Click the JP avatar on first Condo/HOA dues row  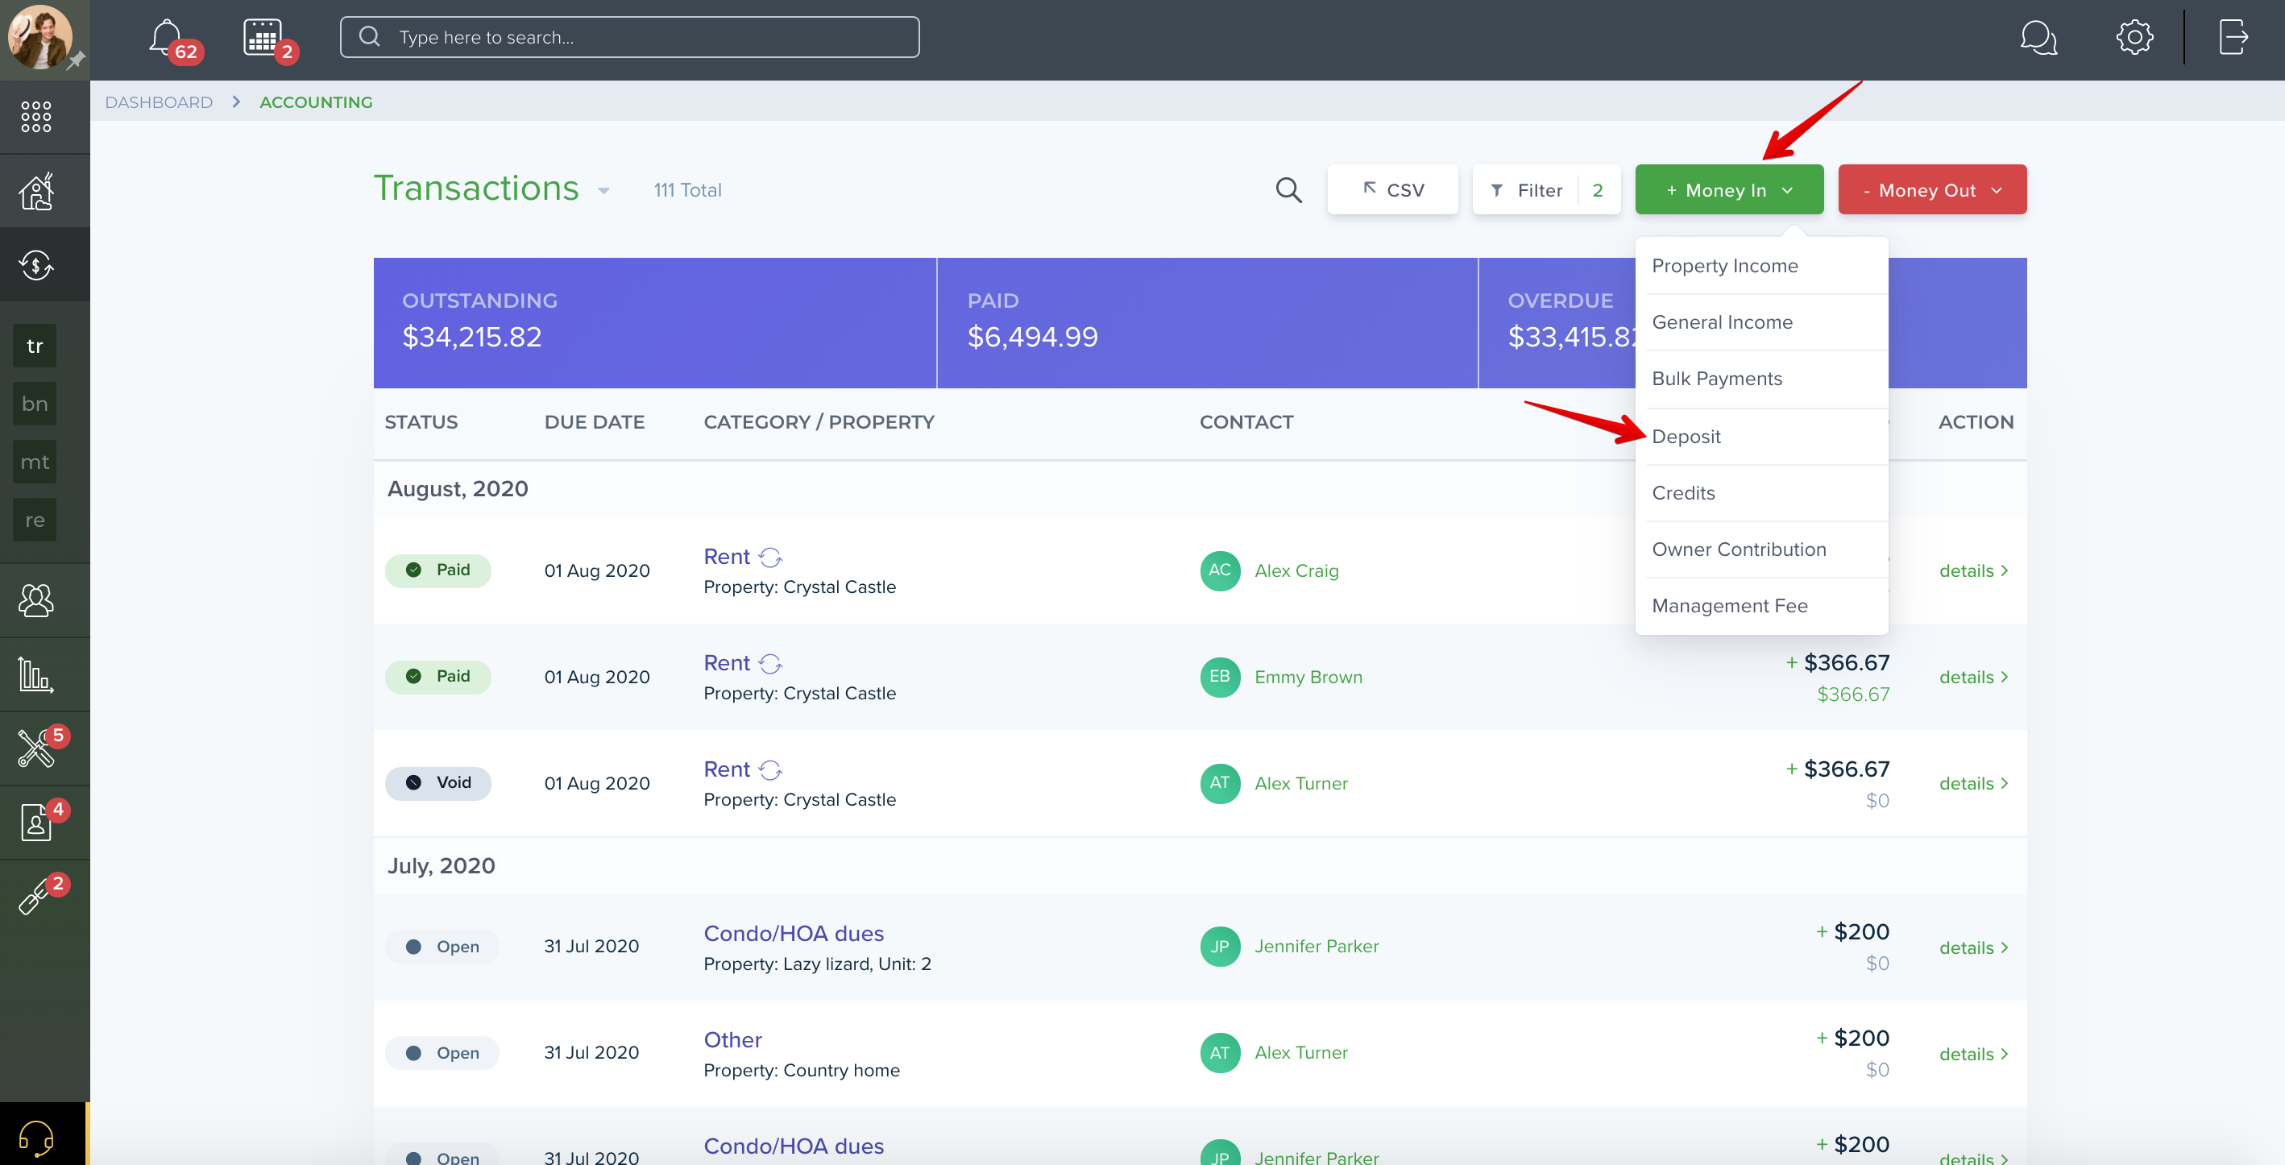tap(1220, 947)
